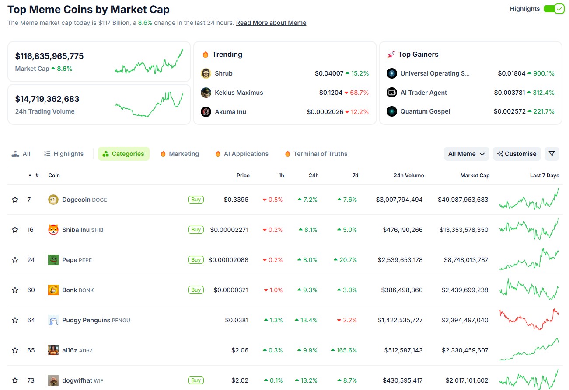Open the Marketing category tab

[x=180, y=154]
